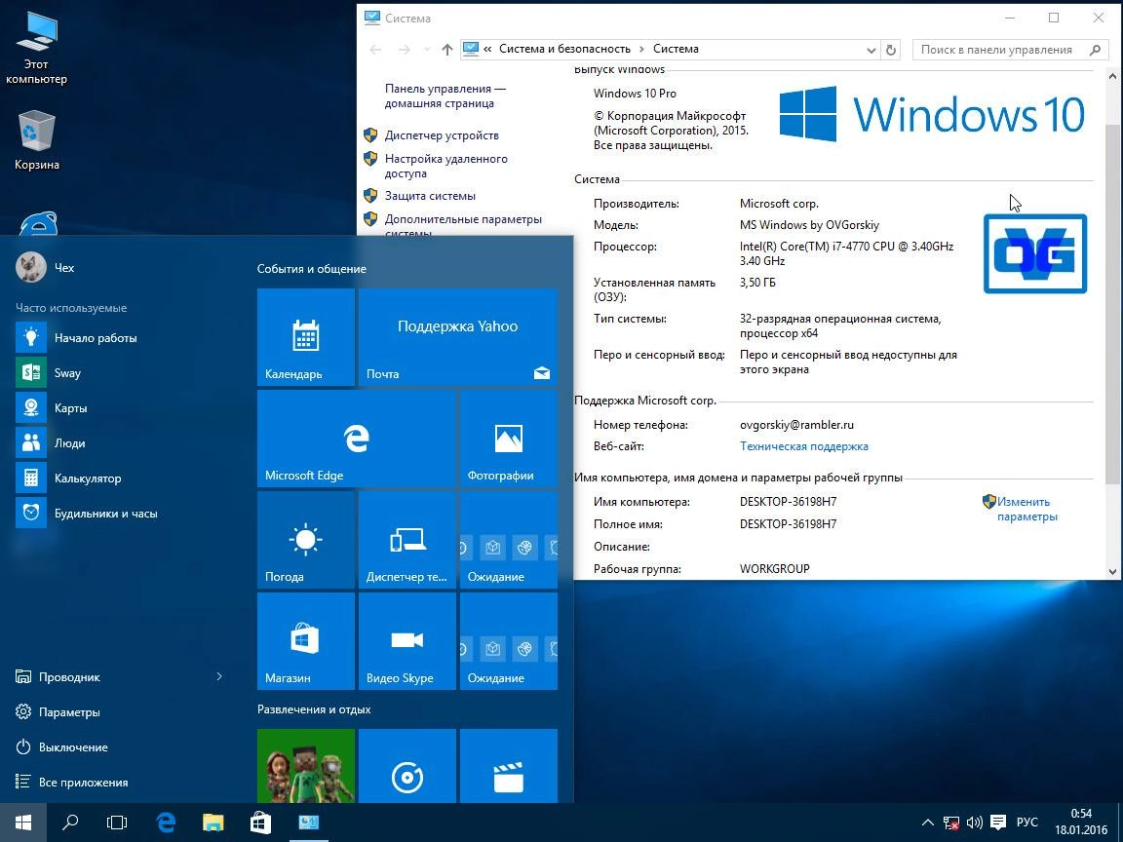1123x842 pixels.
Task: Open Store from the taskbar
Action: 260,823
